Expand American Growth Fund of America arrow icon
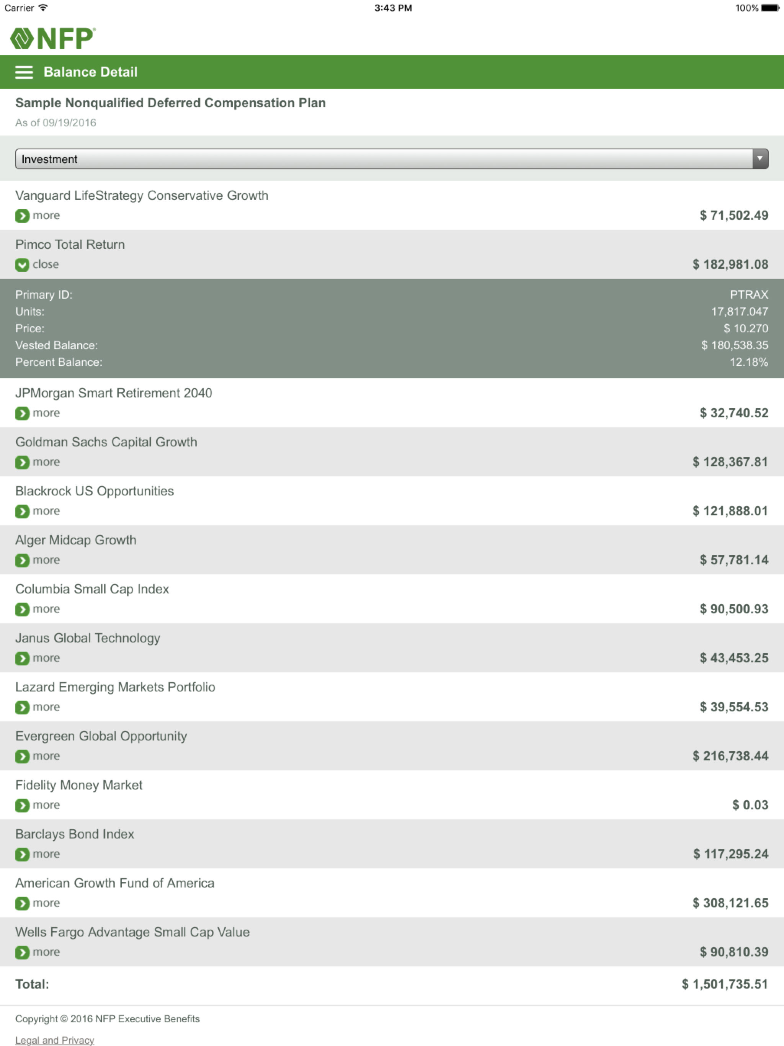Screen dimensions: 784x1046 point(22,903)
